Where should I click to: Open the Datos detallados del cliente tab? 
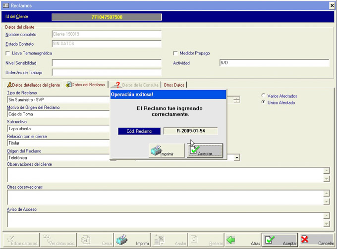tap(33, 85)
